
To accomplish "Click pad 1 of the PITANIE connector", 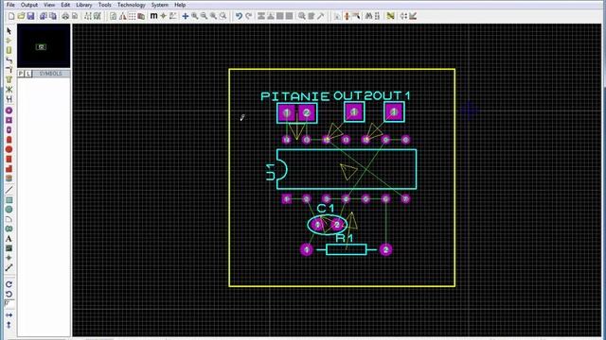I will point(287,113).
